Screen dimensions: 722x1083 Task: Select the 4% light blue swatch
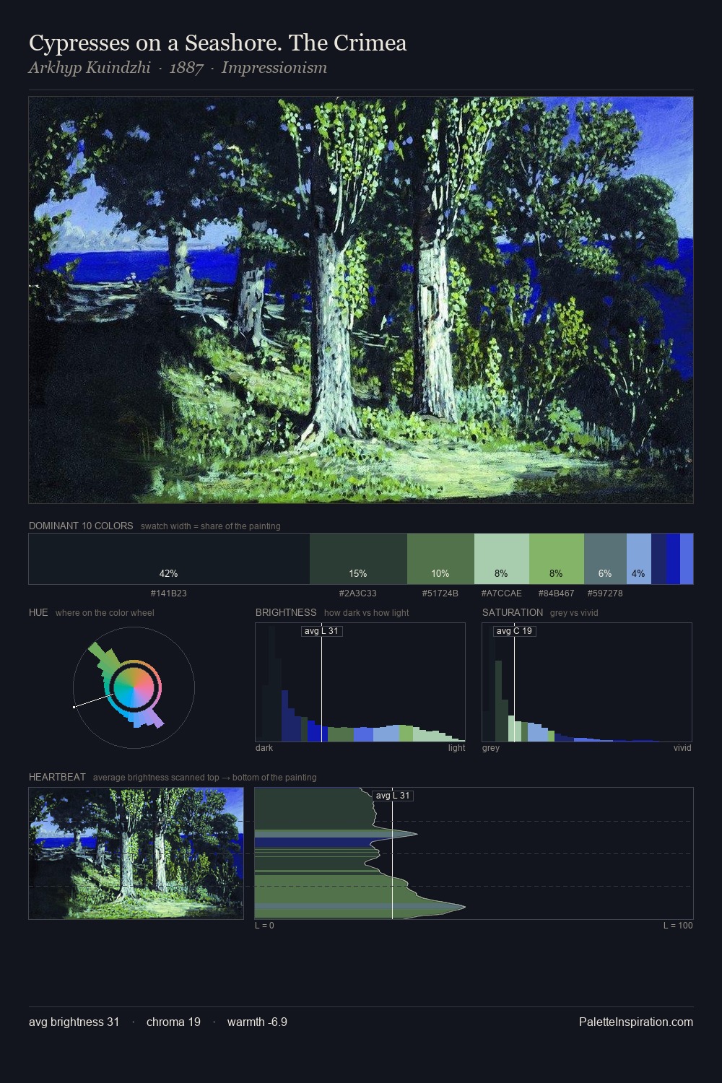click(x=639, y=559)
